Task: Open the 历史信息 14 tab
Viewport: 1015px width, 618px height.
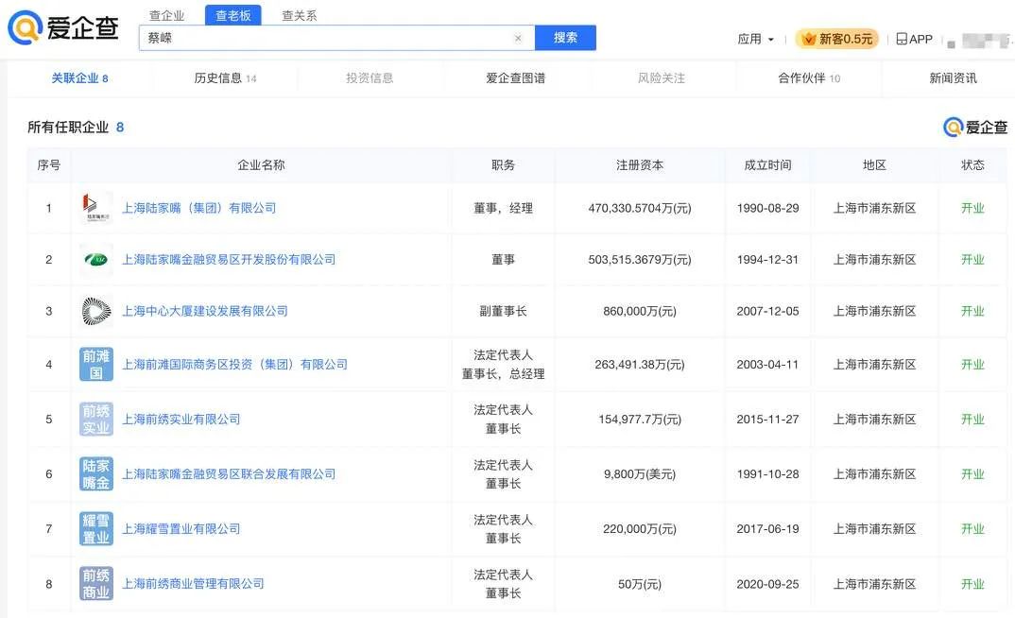Action: tap(225, 78)
